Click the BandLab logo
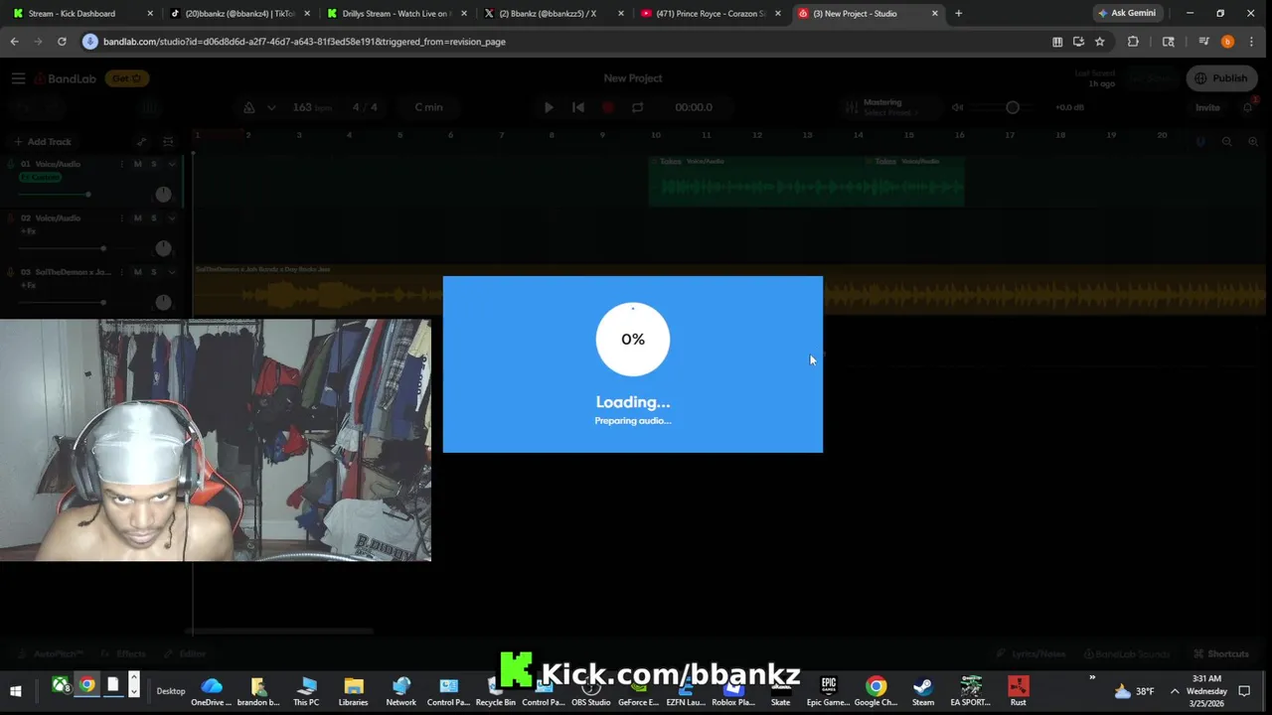 click(x=66, y=78)
